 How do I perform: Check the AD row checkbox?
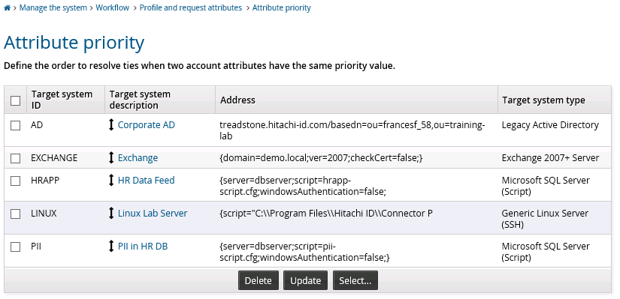[x=16, y=125]
